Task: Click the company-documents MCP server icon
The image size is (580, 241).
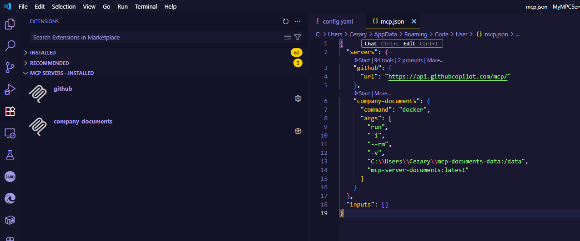Action: (38, 127)
